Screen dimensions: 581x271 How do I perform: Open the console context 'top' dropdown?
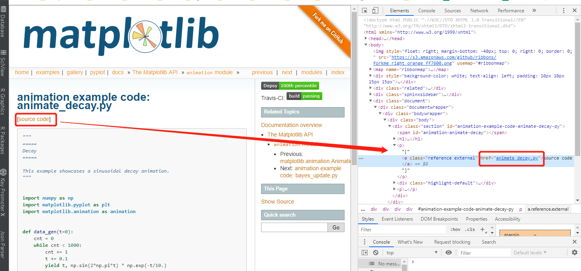(x=411, y=253)
